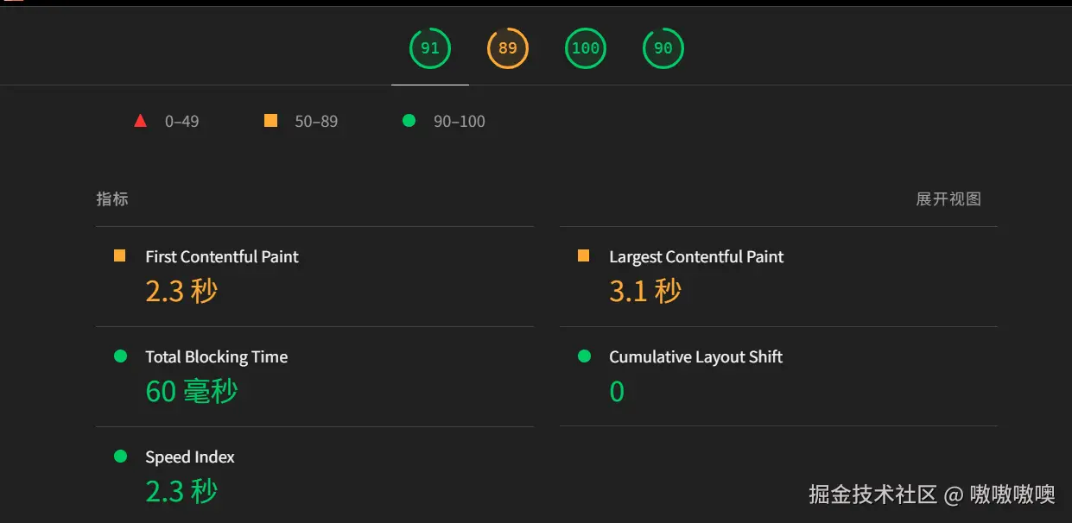Click the green circle legend icon

409,121
